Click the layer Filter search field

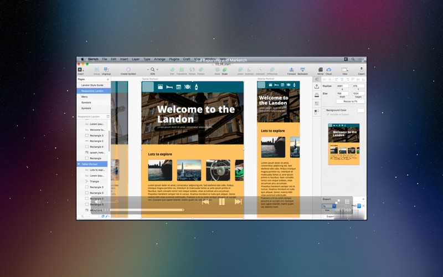point(89,217)
